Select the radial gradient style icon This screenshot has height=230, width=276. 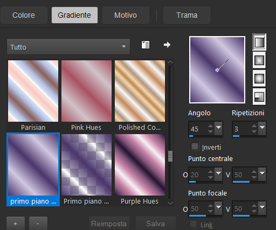(x=259, y=97)
